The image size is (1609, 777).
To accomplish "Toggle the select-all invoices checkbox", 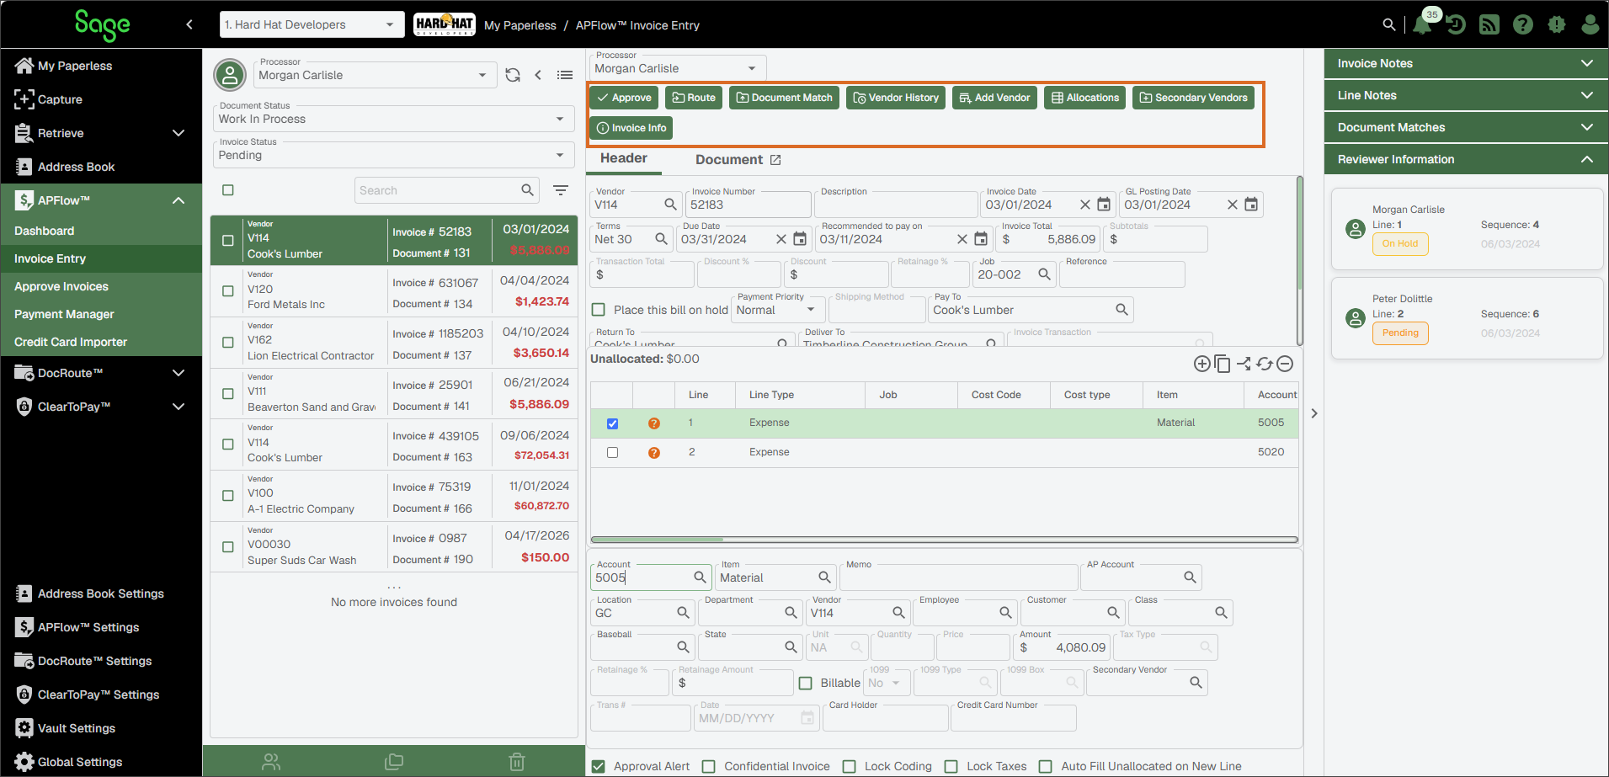I will (227, 190).
